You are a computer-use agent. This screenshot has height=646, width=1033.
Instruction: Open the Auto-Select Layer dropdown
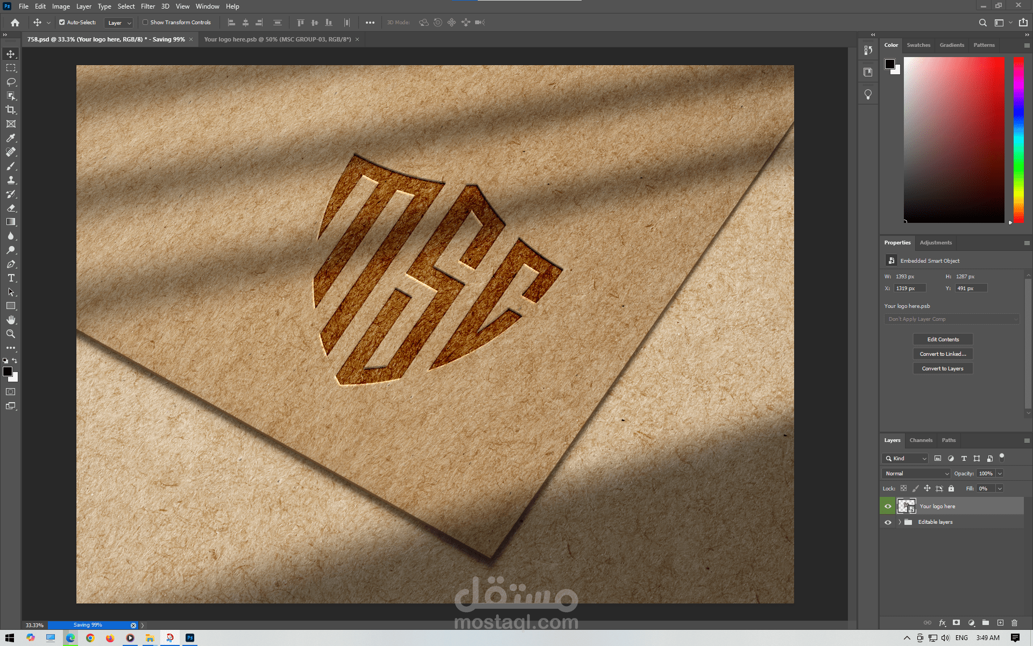coord(119,23)
